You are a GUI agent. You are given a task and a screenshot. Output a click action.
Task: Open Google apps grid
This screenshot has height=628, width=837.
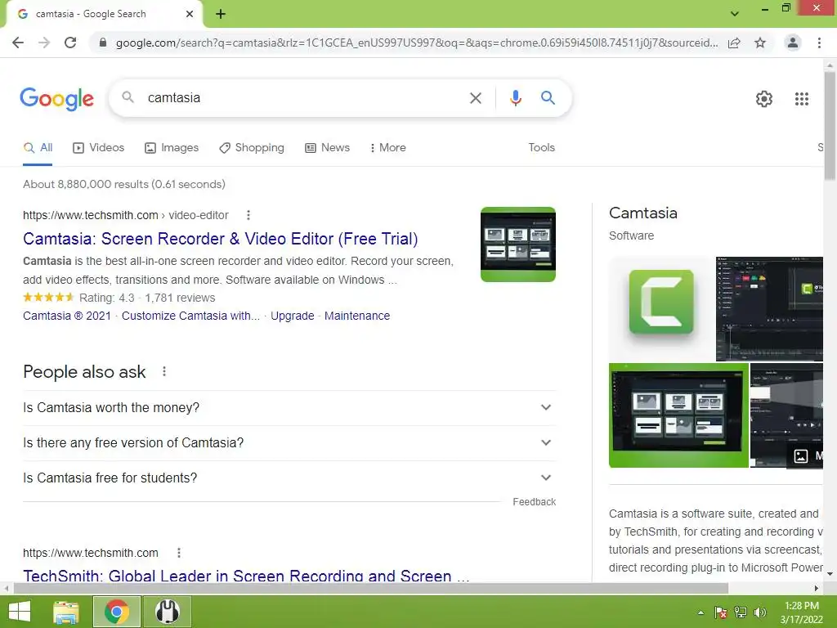coord(802,99)
